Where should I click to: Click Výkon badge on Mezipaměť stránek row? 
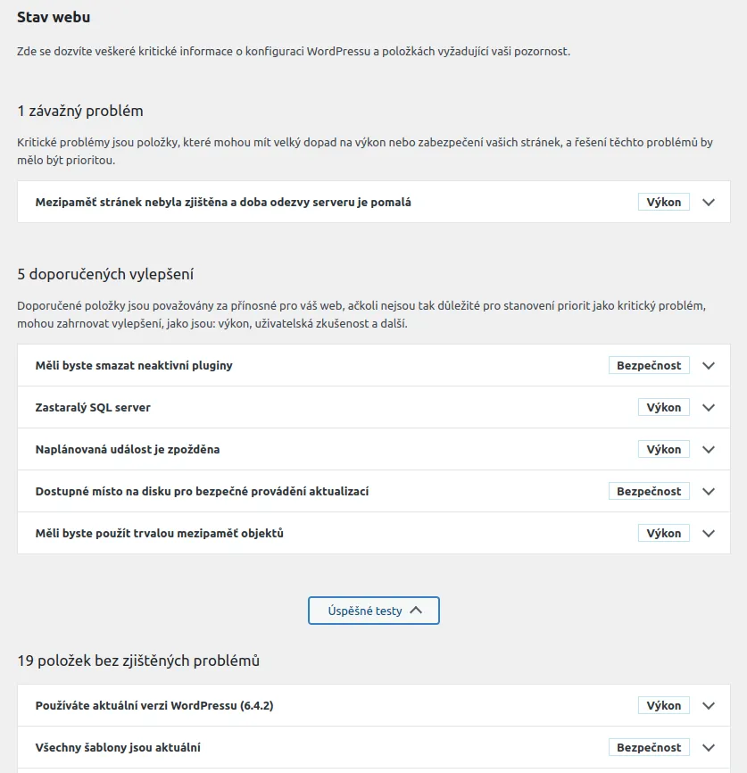coord(663,202)
